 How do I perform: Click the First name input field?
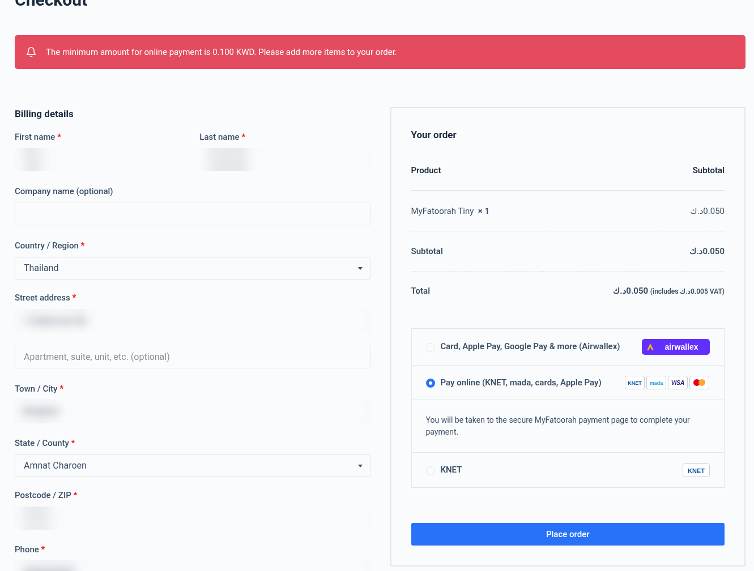click(100, 160)
